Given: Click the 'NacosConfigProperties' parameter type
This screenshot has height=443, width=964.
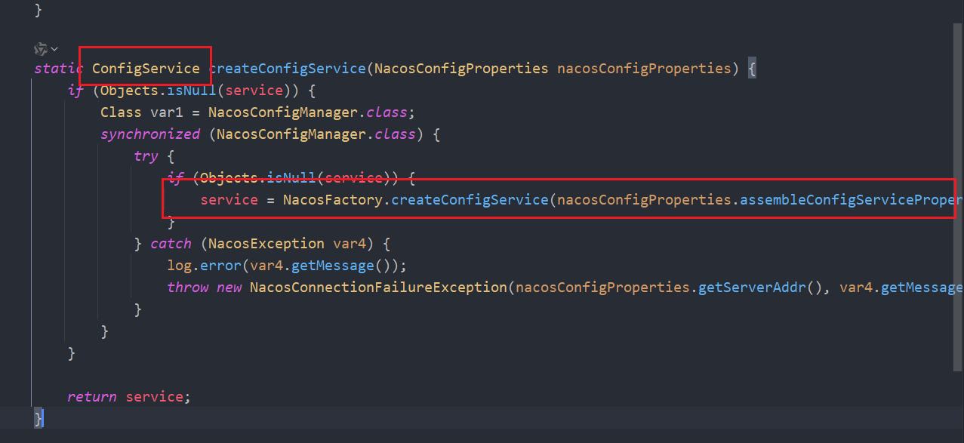Looking at the screenshot, I should click(x=461, y=69).
